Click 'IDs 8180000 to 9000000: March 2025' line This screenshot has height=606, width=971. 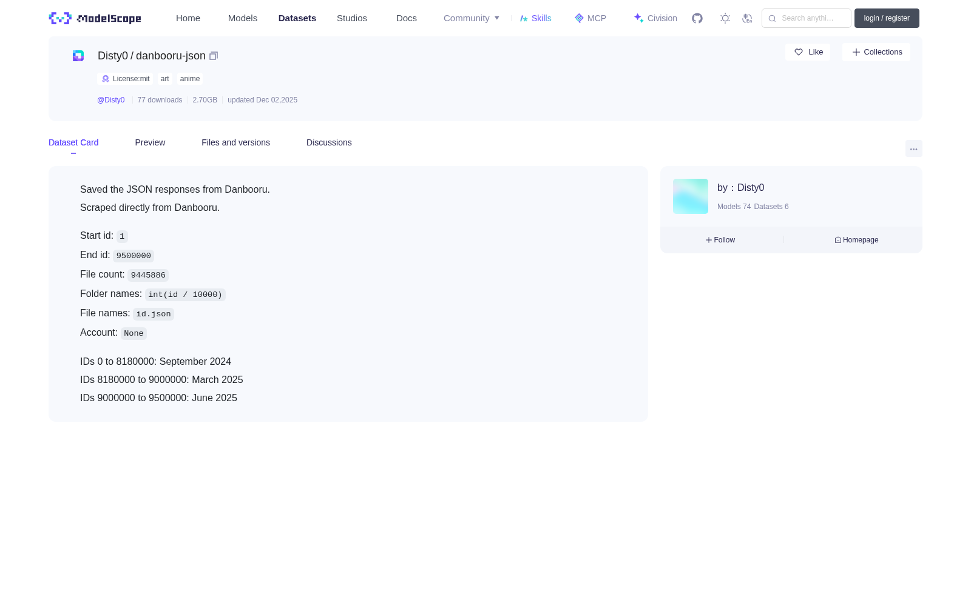tap(161, 380)
